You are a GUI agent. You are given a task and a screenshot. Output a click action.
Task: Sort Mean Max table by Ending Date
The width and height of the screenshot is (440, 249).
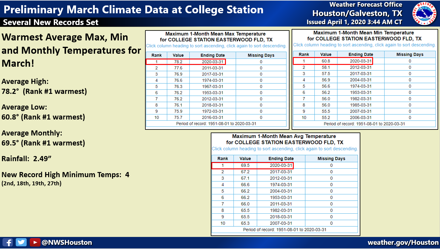[213, 55]
